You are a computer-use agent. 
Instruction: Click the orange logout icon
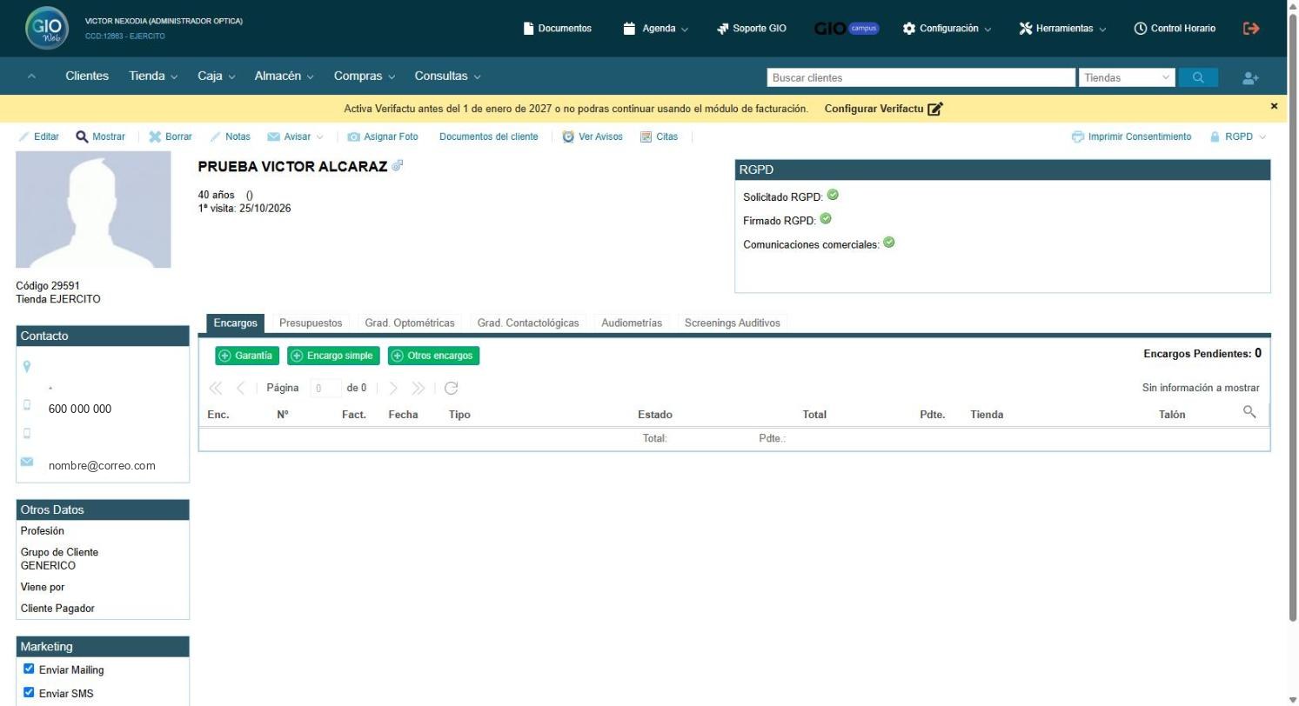[x=1251, y=29]
